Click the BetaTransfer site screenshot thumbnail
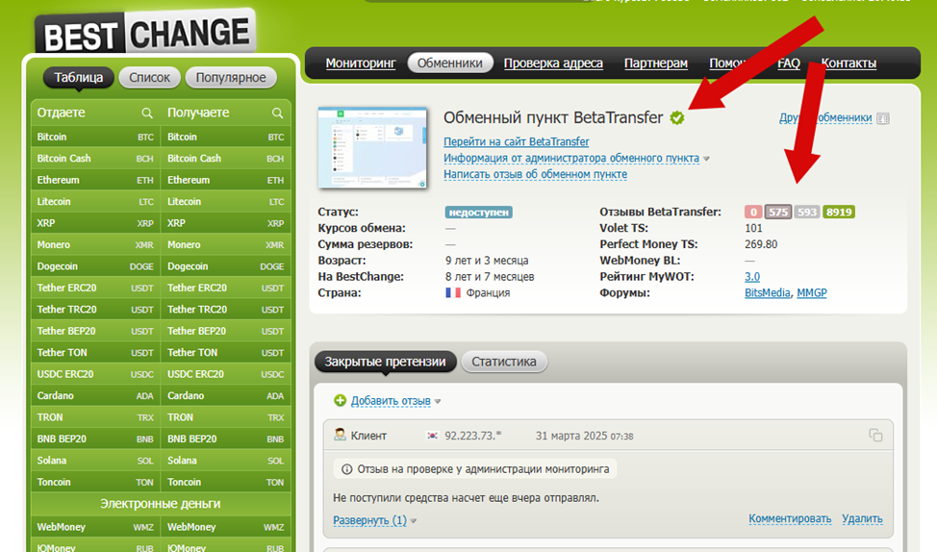The height and width of the screenshot is (552, 937). [x=372, y=147]
